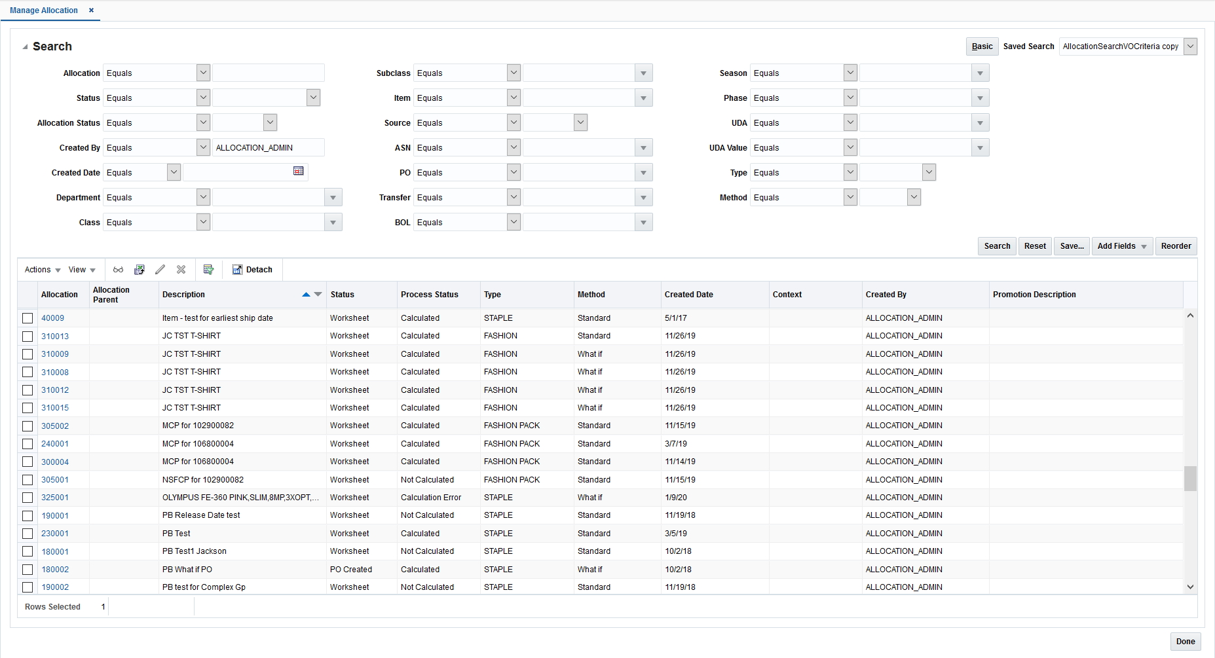Toggle Query By Example filter icon
Screen dimensions: 1215x658
[x=208, y=270]
